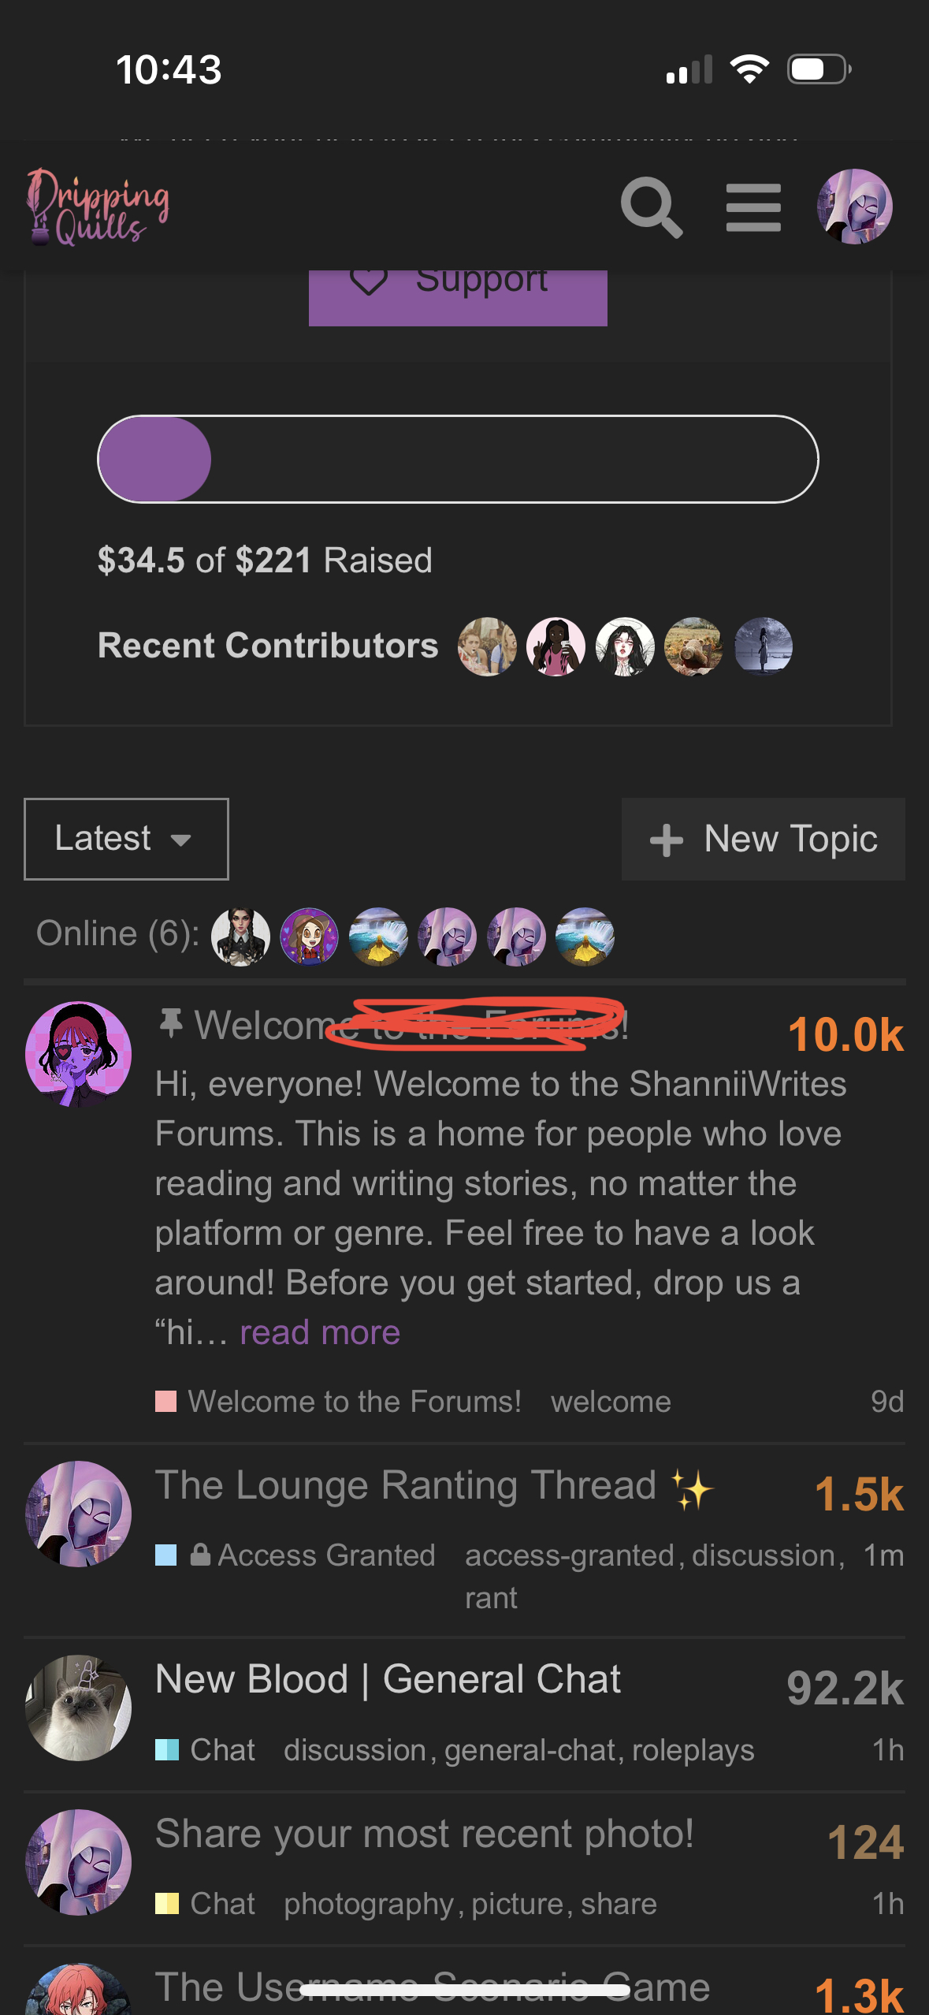Open New Blood General Chat topic
The height and width of the screenshot is (2015, 929).
point(388,1679)
